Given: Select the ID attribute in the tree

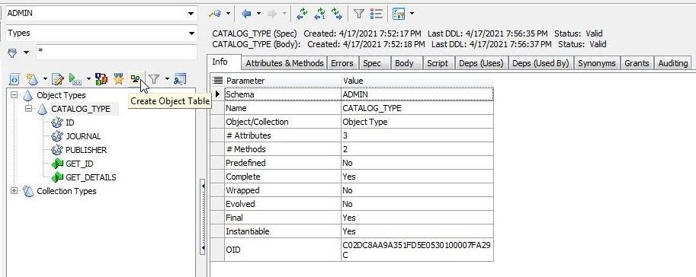Looking at the screenshot, I should point(69,123).
